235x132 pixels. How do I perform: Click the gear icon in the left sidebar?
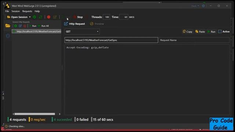point(8,36)
